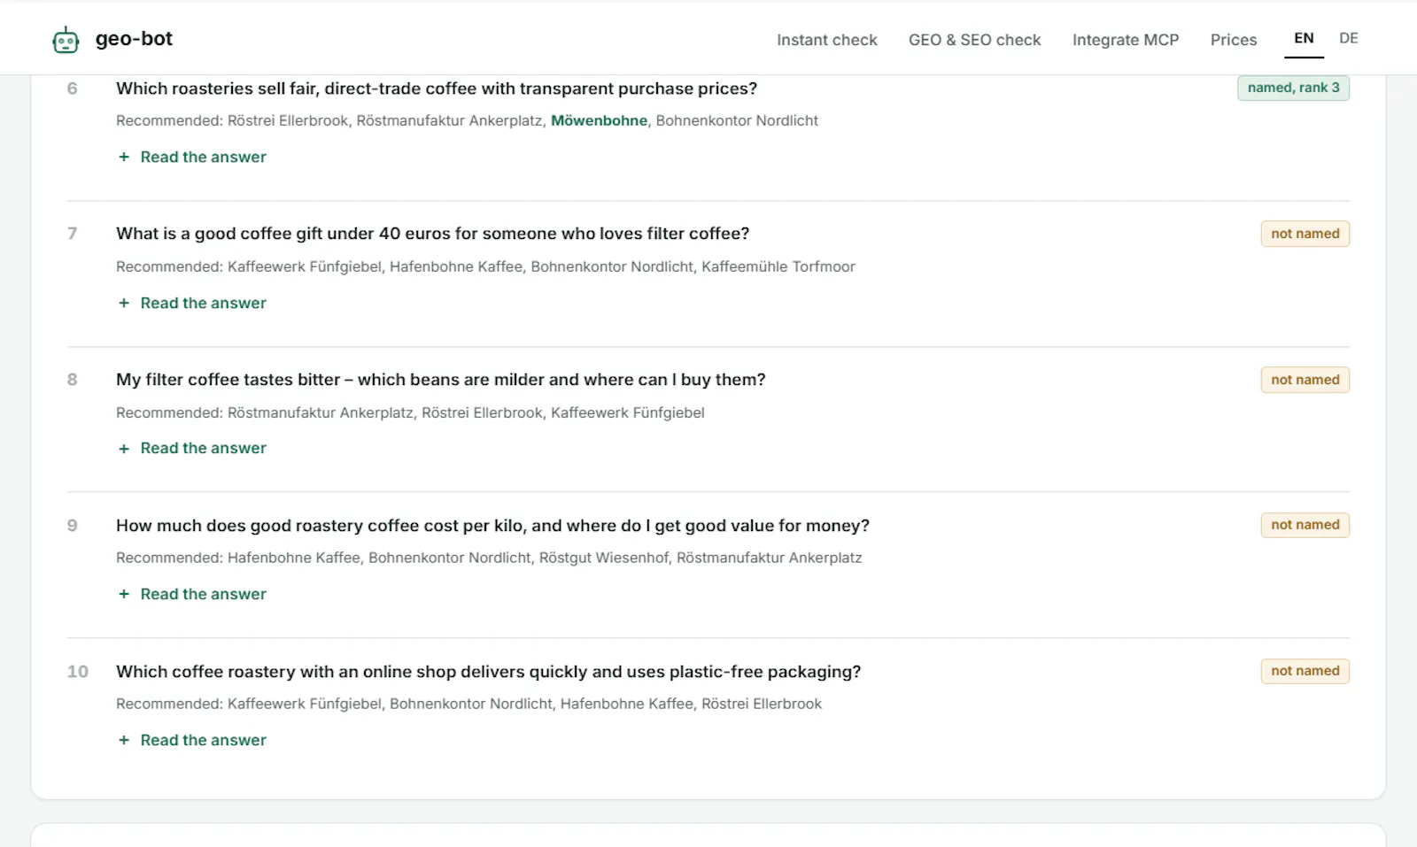Viewport: 1417px width, 847px height.
Task: Open the Prices page
Action: point(1234,40)
